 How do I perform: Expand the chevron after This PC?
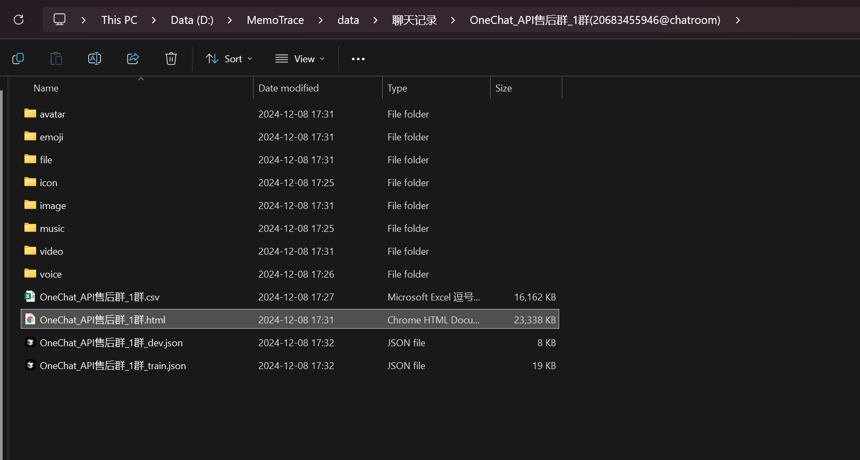tap(154, 20)
